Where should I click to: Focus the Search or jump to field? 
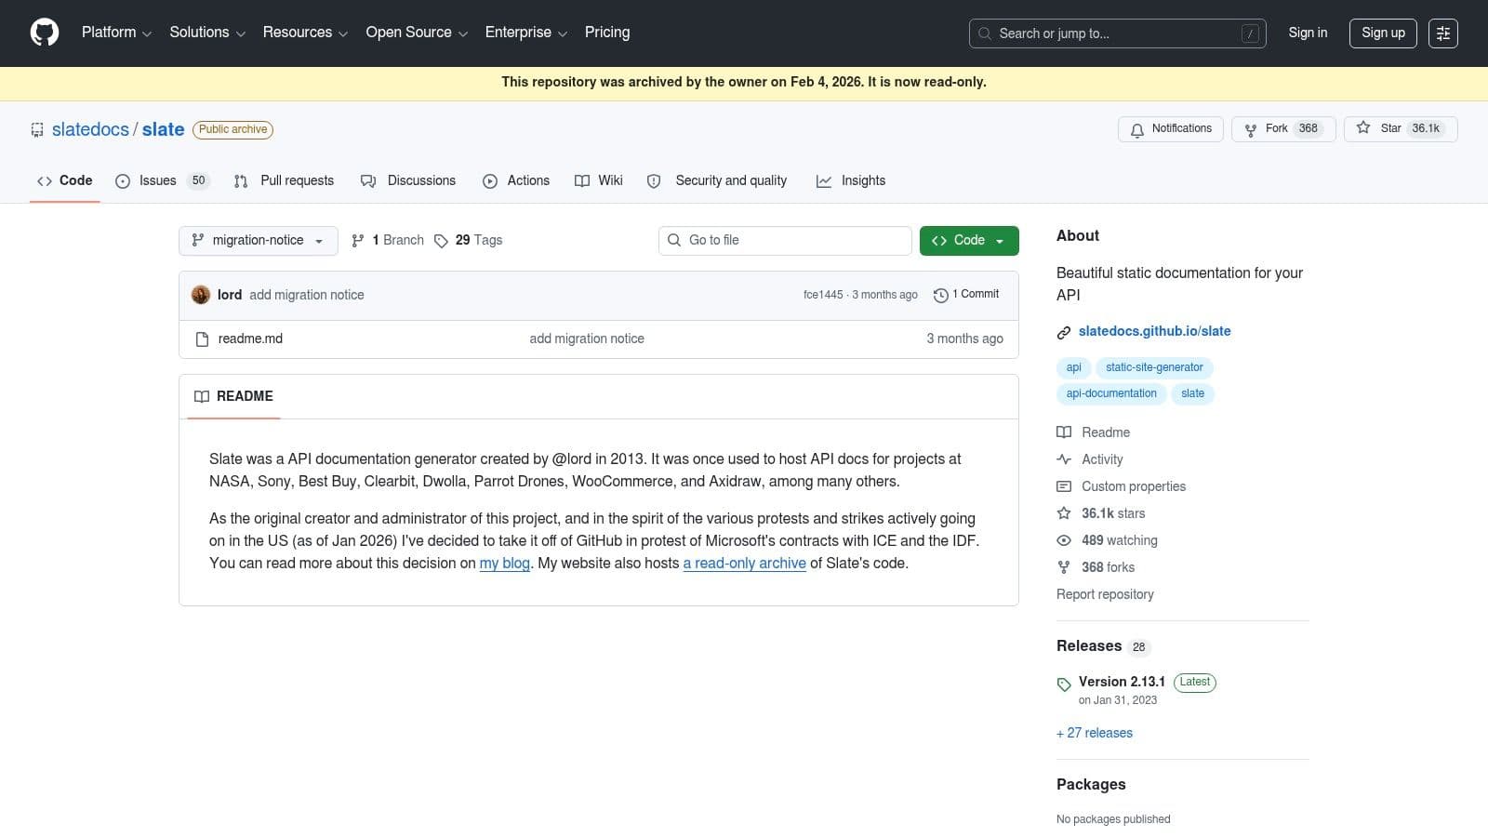(1117, 33)
